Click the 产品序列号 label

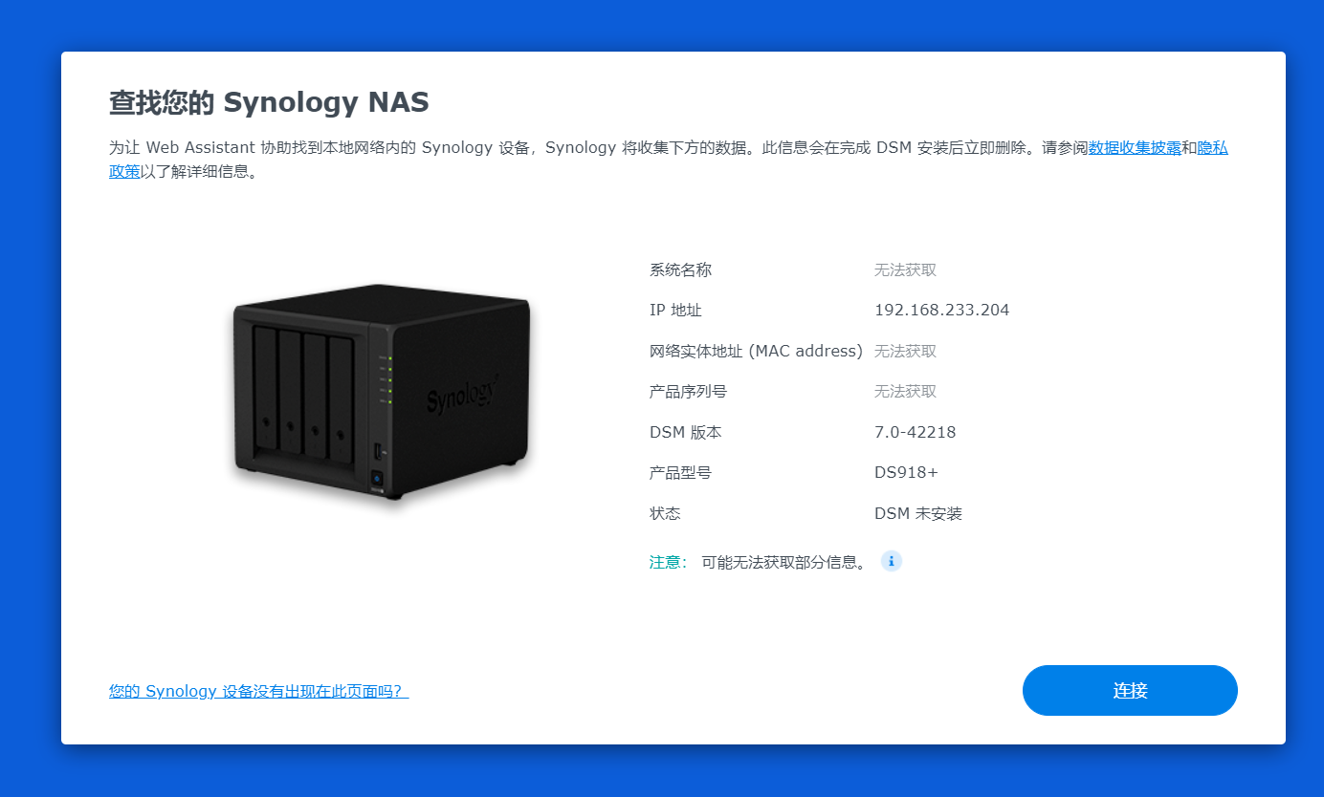[x=688, y=392]
